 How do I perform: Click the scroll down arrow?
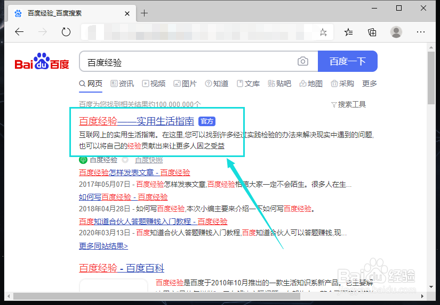pyautogui.click(x=431, y=287)
